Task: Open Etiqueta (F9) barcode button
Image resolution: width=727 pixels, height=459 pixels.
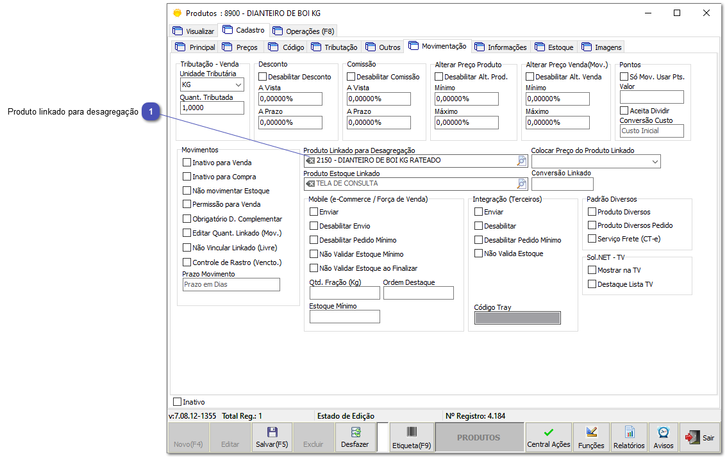Action: tap(411, 438)
